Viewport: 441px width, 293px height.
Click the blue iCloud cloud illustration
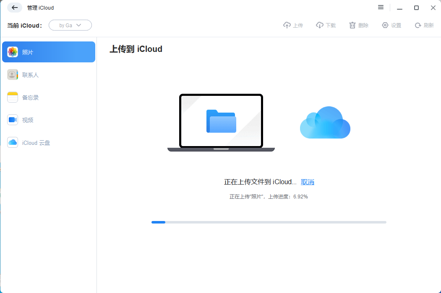tap(325, 123)
